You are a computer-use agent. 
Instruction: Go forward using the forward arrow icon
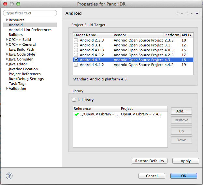(x=187, y=13)
